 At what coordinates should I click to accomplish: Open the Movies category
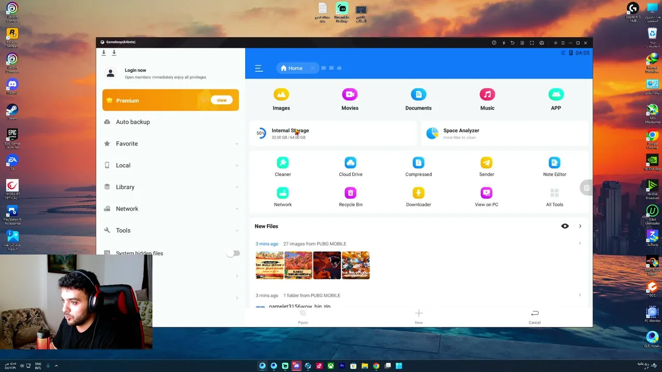(x=350, y=99)
